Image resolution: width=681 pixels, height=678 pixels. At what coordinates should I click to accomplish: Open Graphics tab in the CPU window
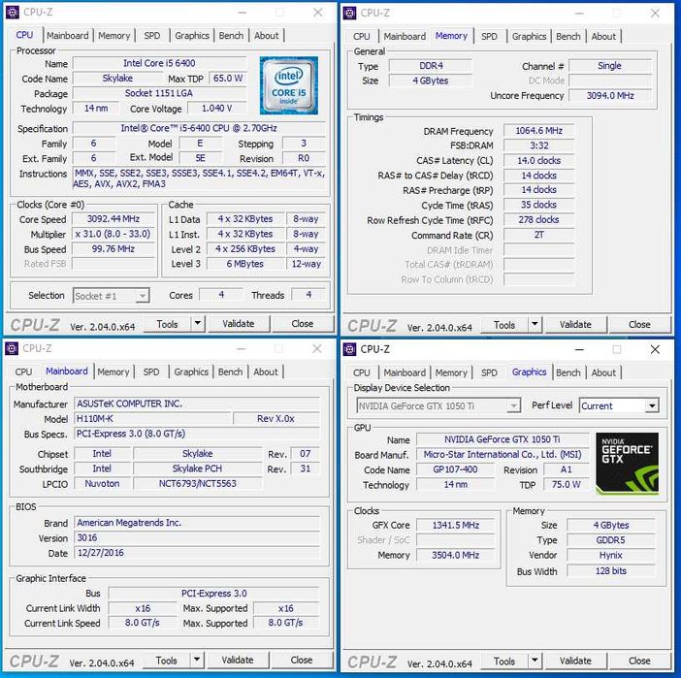pyautogui.click(x=192, y=36)
